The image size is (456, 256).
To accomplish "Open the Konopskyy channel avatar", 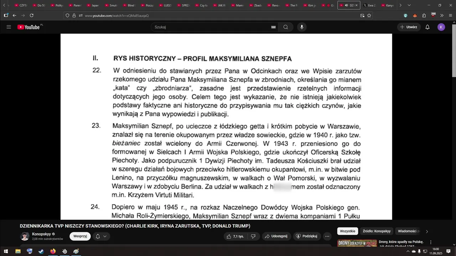I will point(25,236).
